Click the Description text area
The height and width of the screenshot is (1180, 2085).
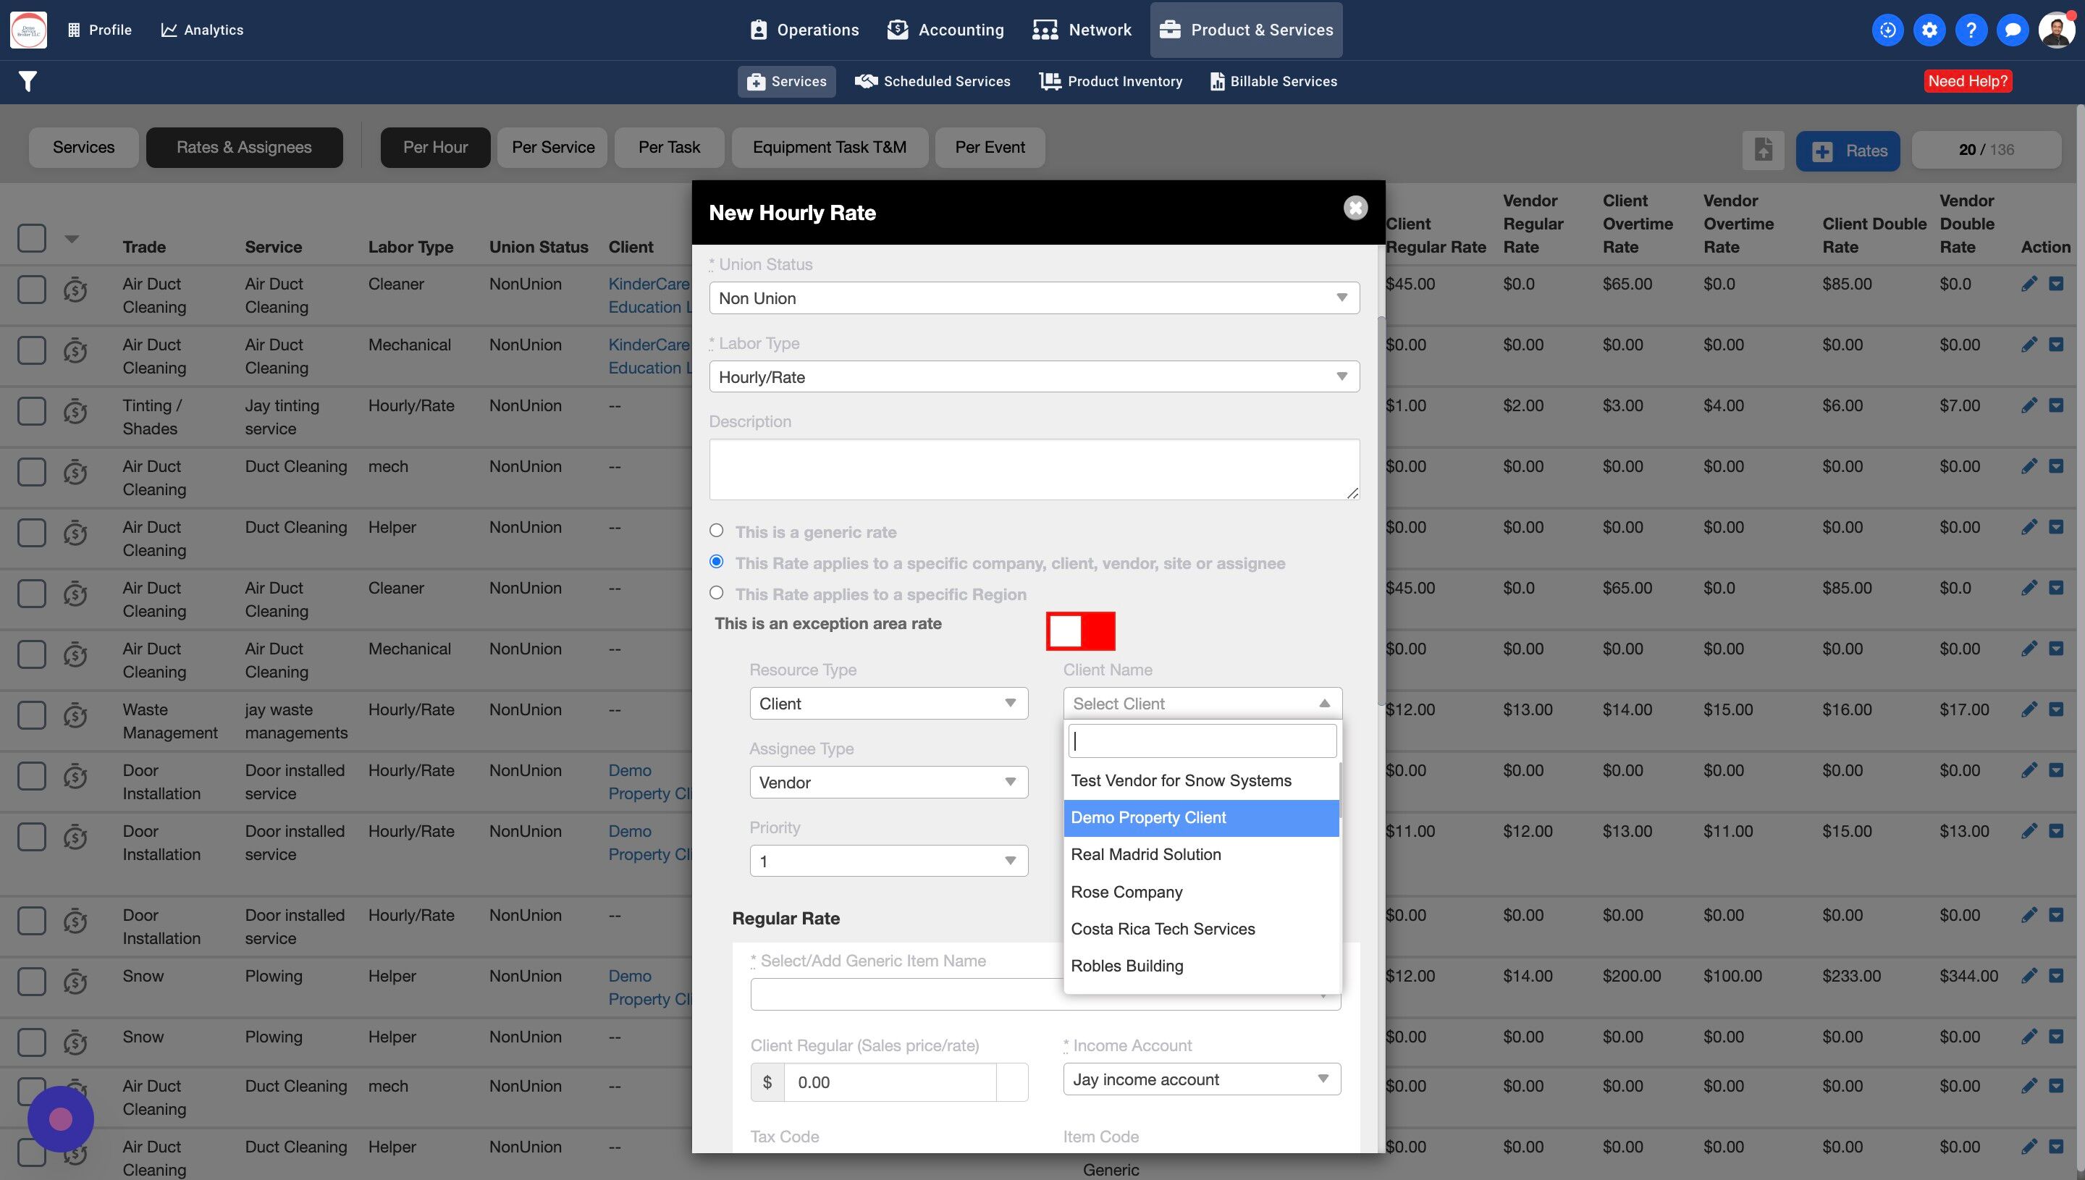1034,469
